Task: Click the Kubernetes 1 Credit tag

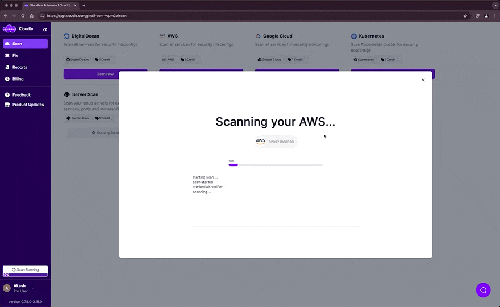Action: click(x=388, y=60)
